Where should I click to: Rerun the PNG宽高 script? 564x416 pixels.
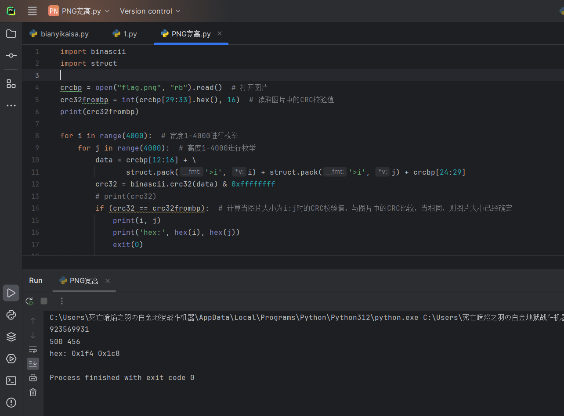point(29,301)
